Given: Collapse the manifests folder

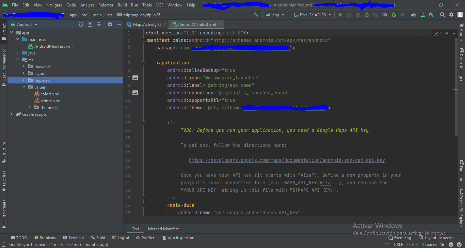Looking at the screenshot, I should (x=18, y=40).
